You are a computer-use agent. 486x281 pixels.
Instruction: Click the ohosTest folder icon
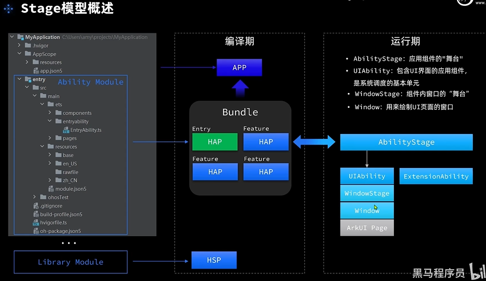43,197
